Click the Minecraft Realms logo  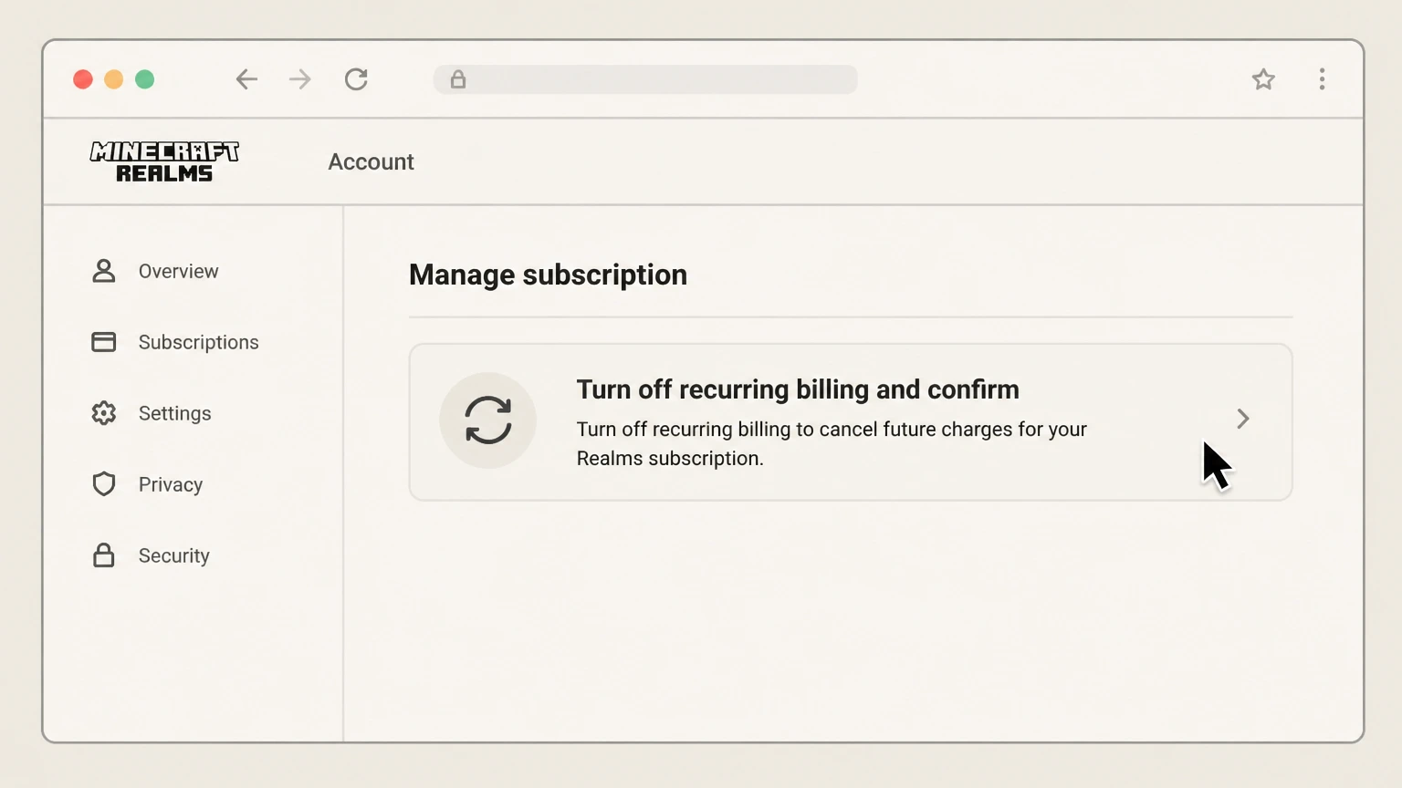click(x=164, y=161)
